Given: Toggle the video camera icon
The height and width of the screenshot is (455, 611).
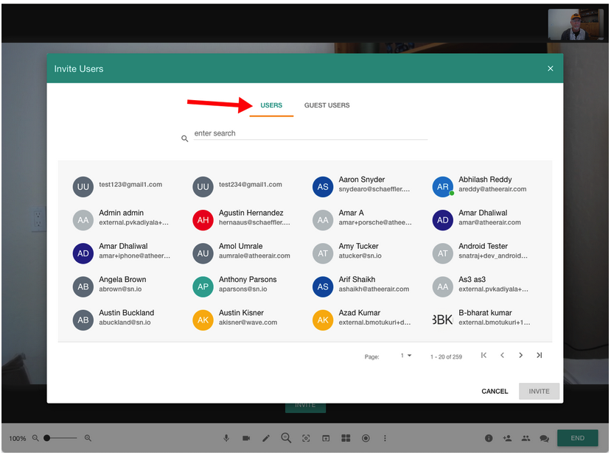Looking at the screenshot, I should click(x=246, y=438).
